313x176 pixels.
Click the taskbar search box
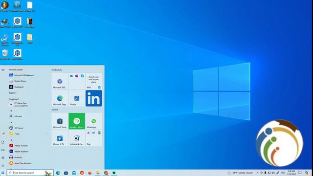click(x=30, y=173)
